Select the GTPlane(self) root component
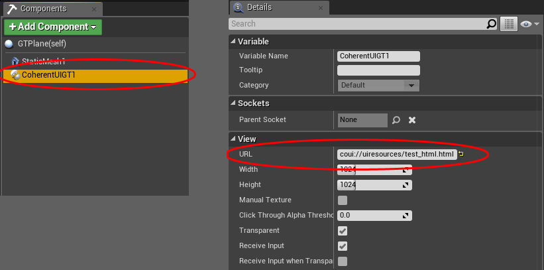544x270 pixels. click(x=42, y=44)
